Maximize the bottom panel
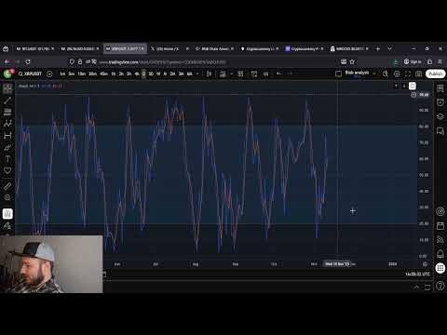 coord(427,288)
